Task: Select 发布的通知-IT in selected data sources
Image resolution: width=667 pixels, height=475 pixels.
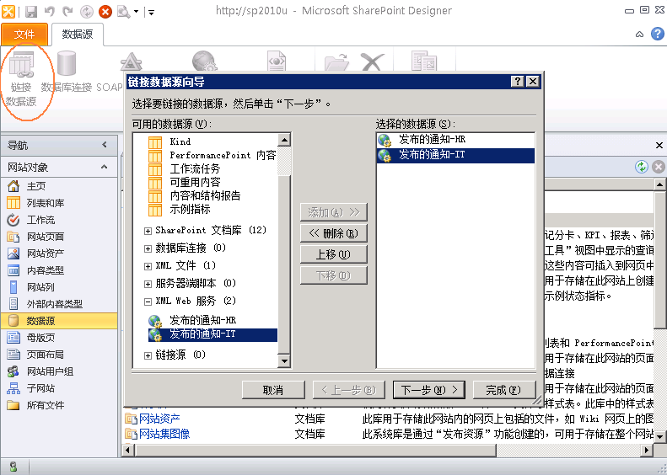Action: click(x=455, y=155)
